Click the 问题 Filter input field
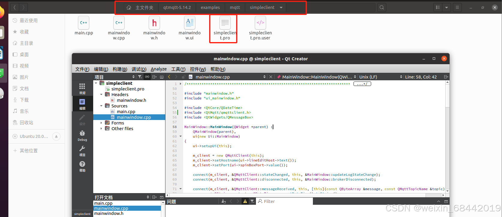The image size is (502, 217). pyautogui.click(x=284, y=201)
